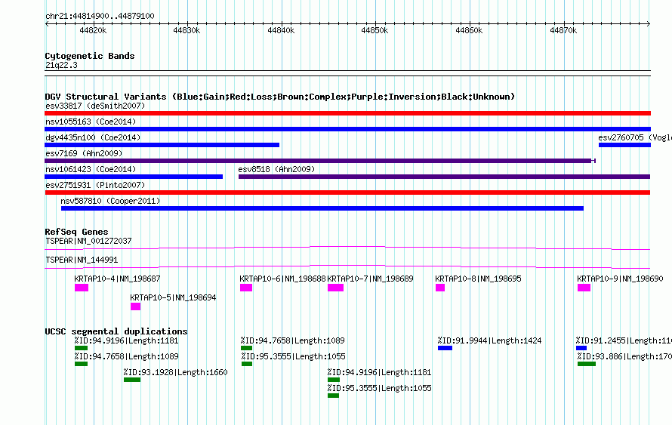The width and height of the screenshot is (672, 425).
Task: Open the KRTAP10-5 gene box
Action: pos(135,306)
